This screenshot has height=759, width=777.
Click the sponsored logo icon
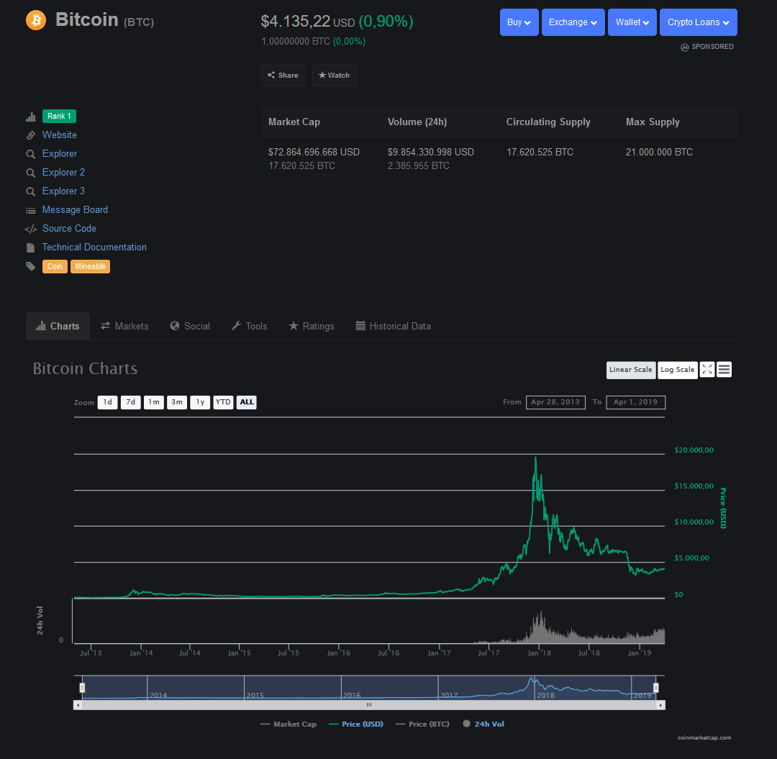click(685, 47)
